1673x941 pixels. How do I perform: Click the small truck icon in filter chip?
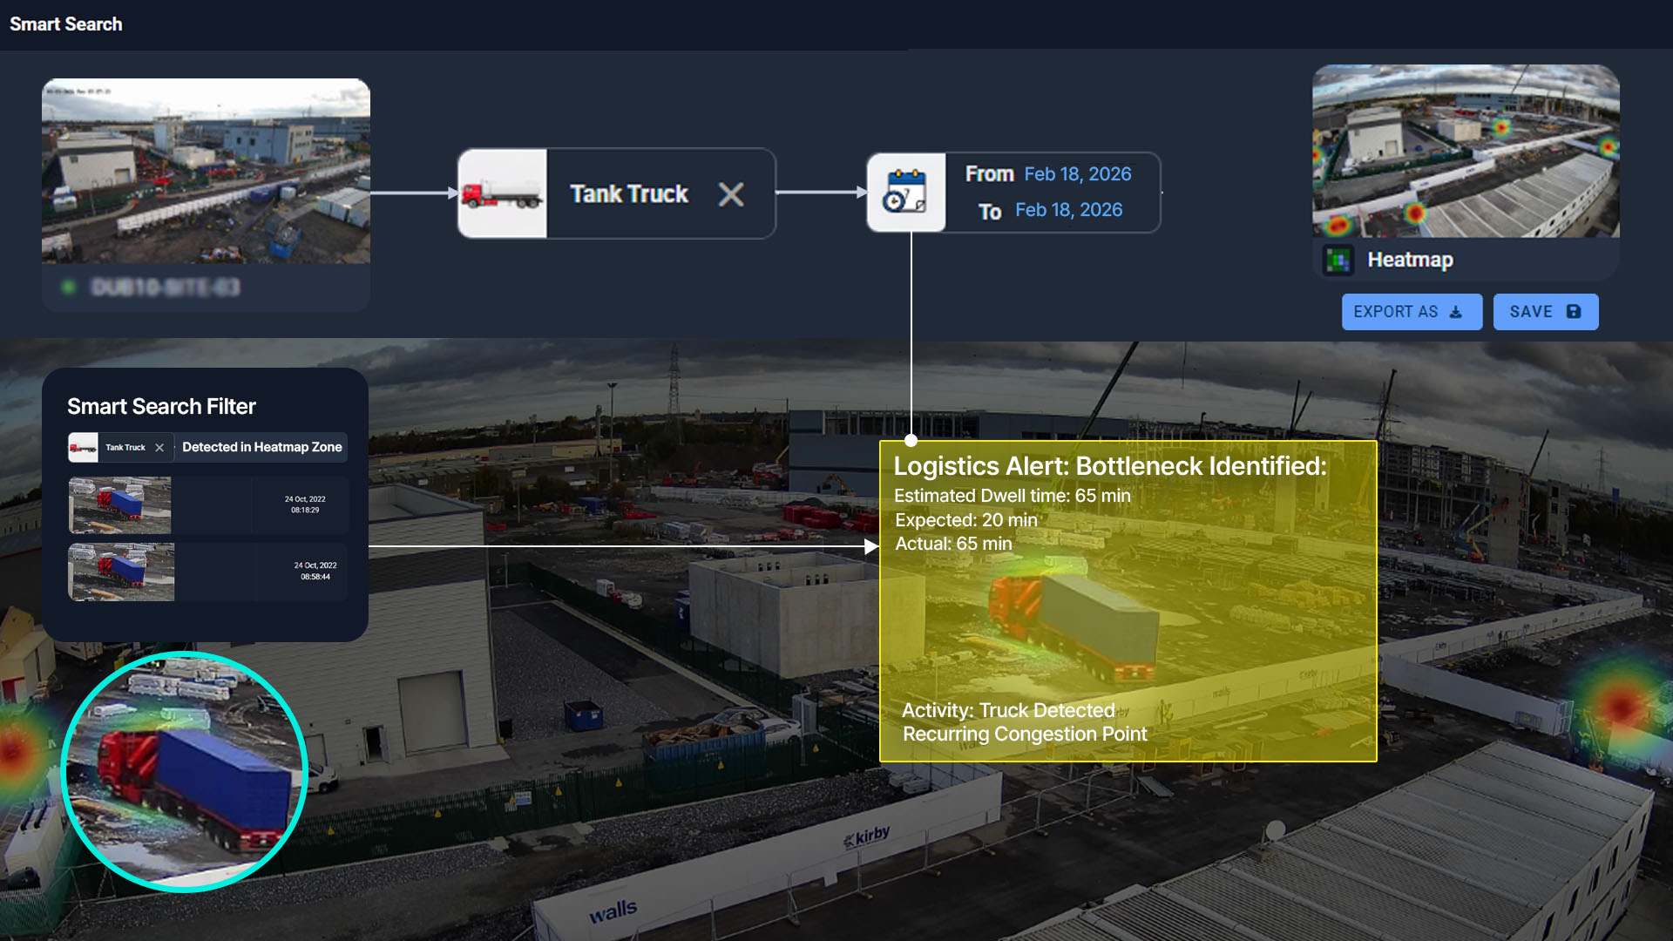pyautogui.click(x=83, y=448)
